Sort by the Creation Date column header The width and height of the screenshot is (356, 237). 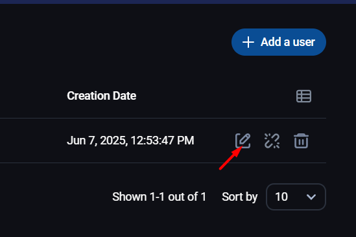(102, 96)
